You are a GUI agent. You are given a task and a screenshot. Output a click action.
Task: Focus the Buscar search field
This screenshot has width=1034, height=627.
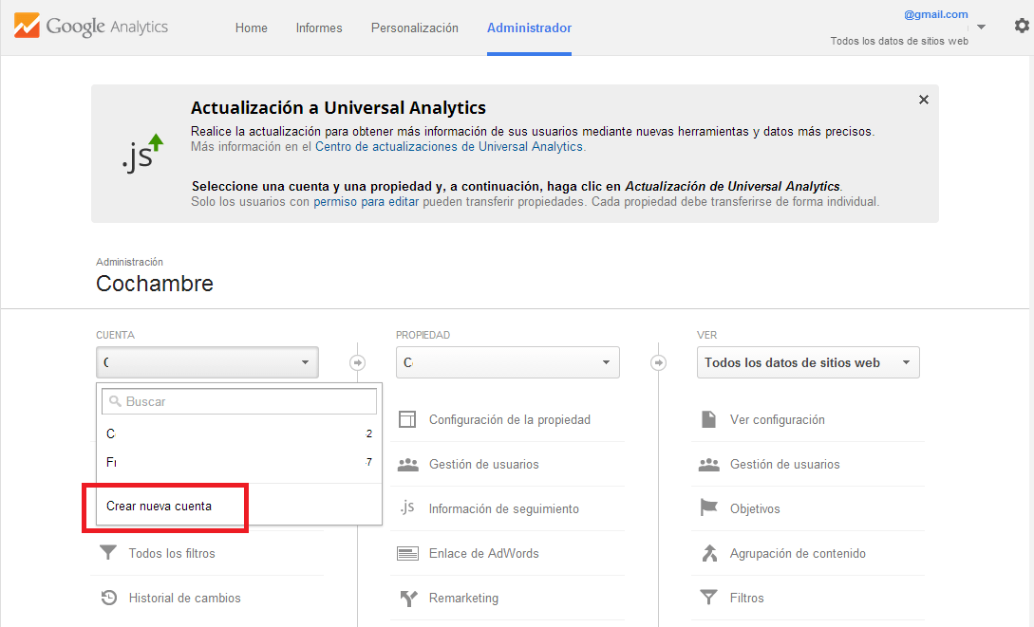tap(239, 401)
